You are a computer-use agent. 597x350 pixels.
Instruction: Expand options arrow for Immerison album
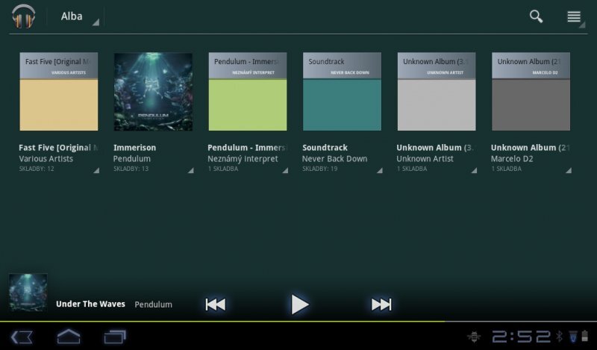(x=190, y=171)
